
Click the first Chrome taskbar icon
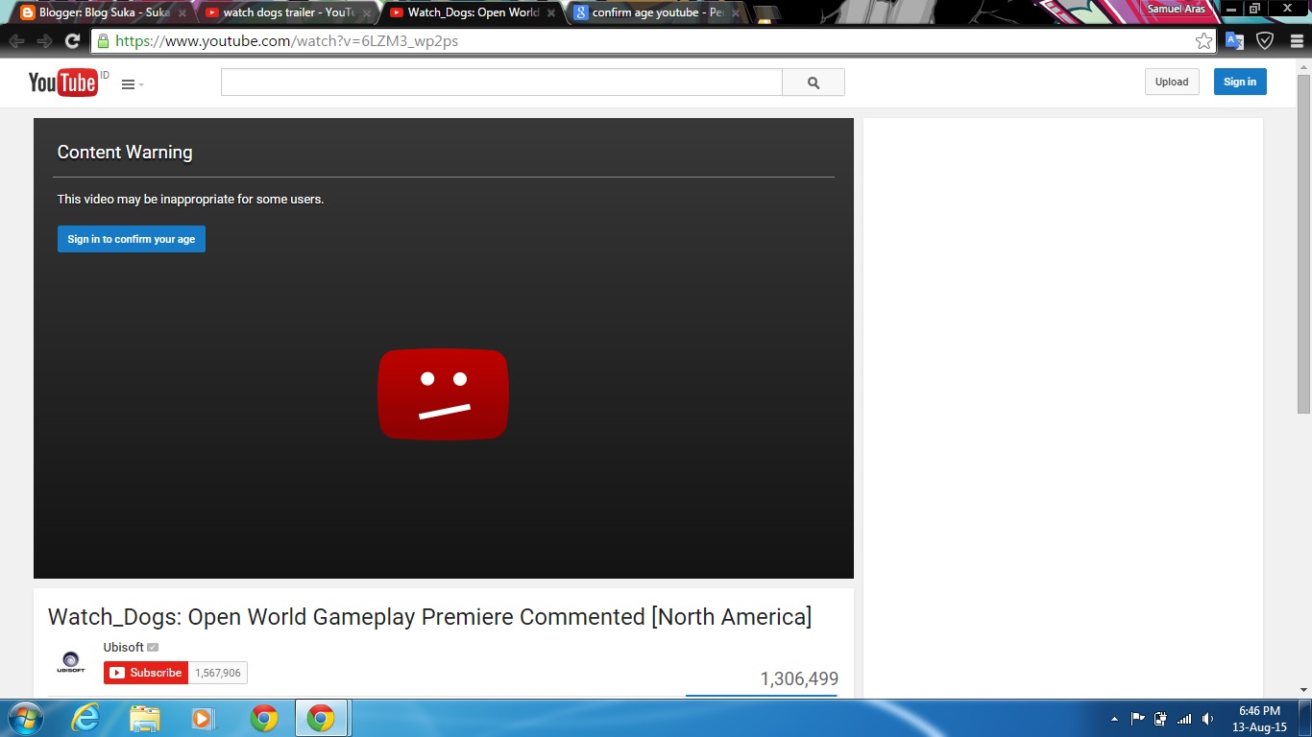264,718
